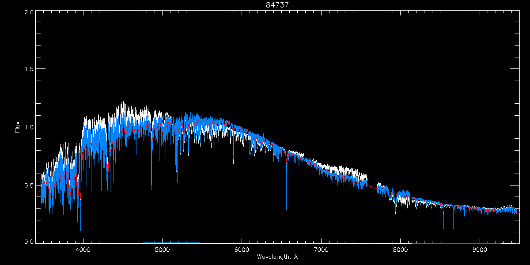
Task: Click the white spectrum peak near 4500
Action: (x=122, y=102)
